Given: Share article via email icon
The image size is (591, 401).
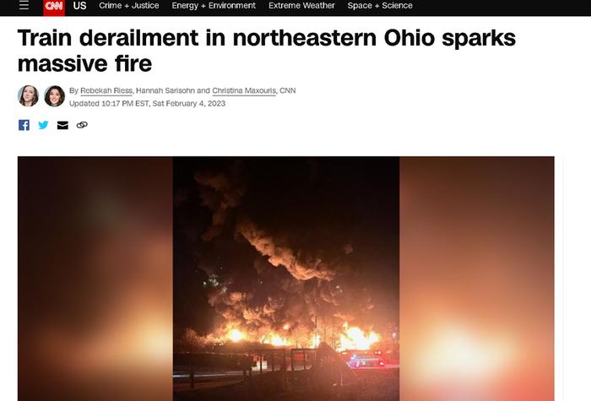Looking at the screenshot, I should 62,125.
